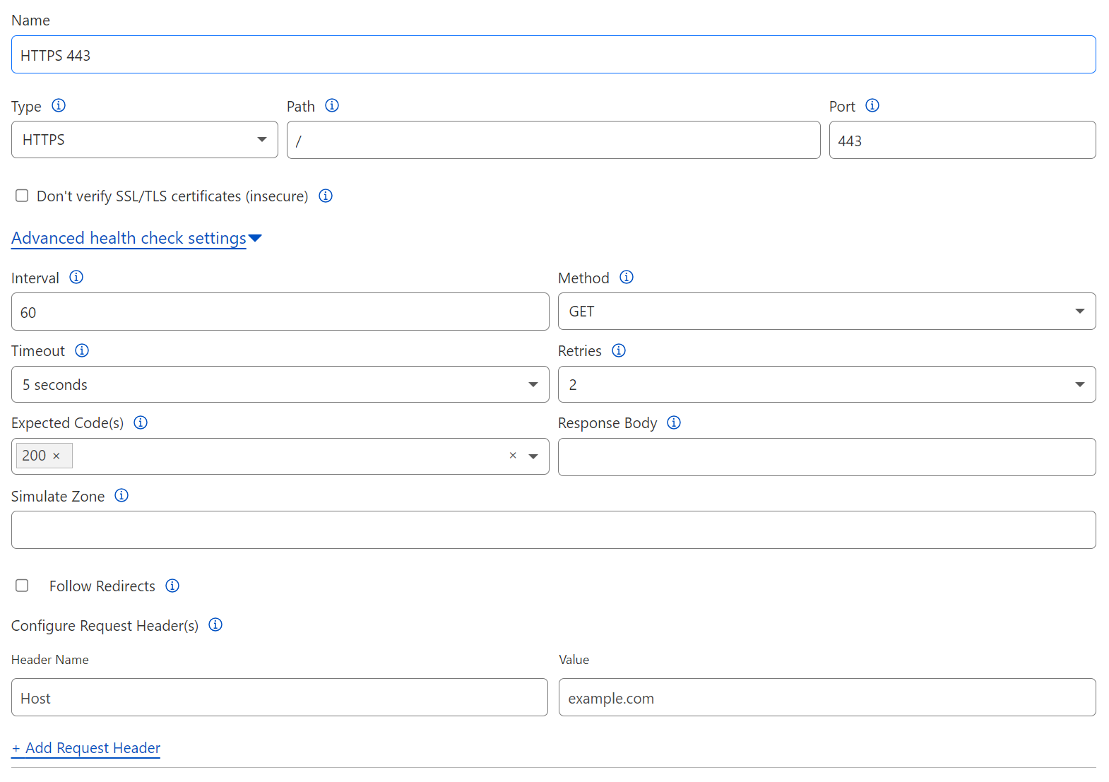The height and width of the screenshot is (782, 1109).
Task: Expand the Timeout dropdown set to 5 seconds
Action: (x=280, y=385)
